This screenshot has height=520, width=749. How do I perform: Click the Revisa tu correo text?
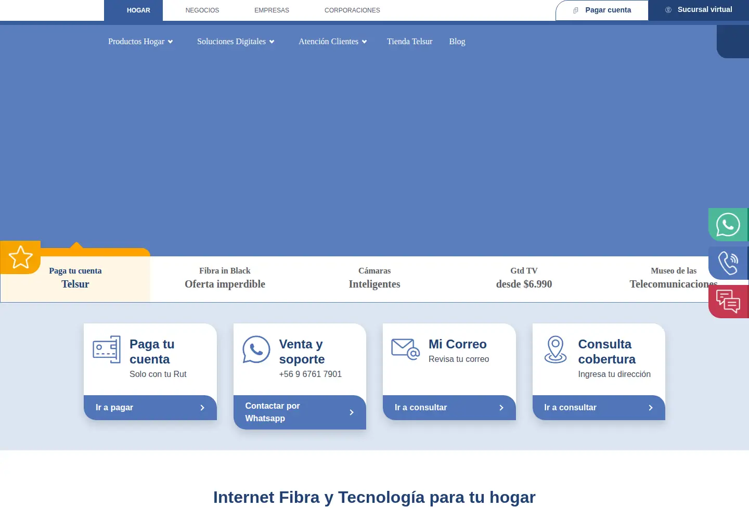[x=459, y=359]
